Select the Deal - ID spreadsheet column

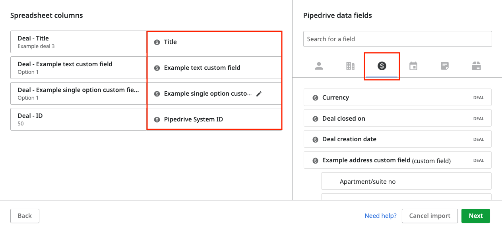[79, 119]
